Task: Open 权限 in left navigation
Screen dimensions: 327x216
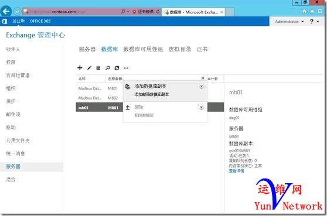Action: [x=11, y=62]
